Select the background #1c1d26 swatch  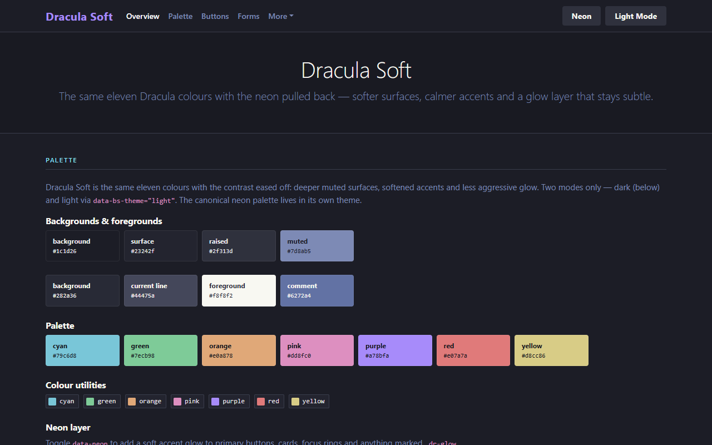[x=82, y=246]
